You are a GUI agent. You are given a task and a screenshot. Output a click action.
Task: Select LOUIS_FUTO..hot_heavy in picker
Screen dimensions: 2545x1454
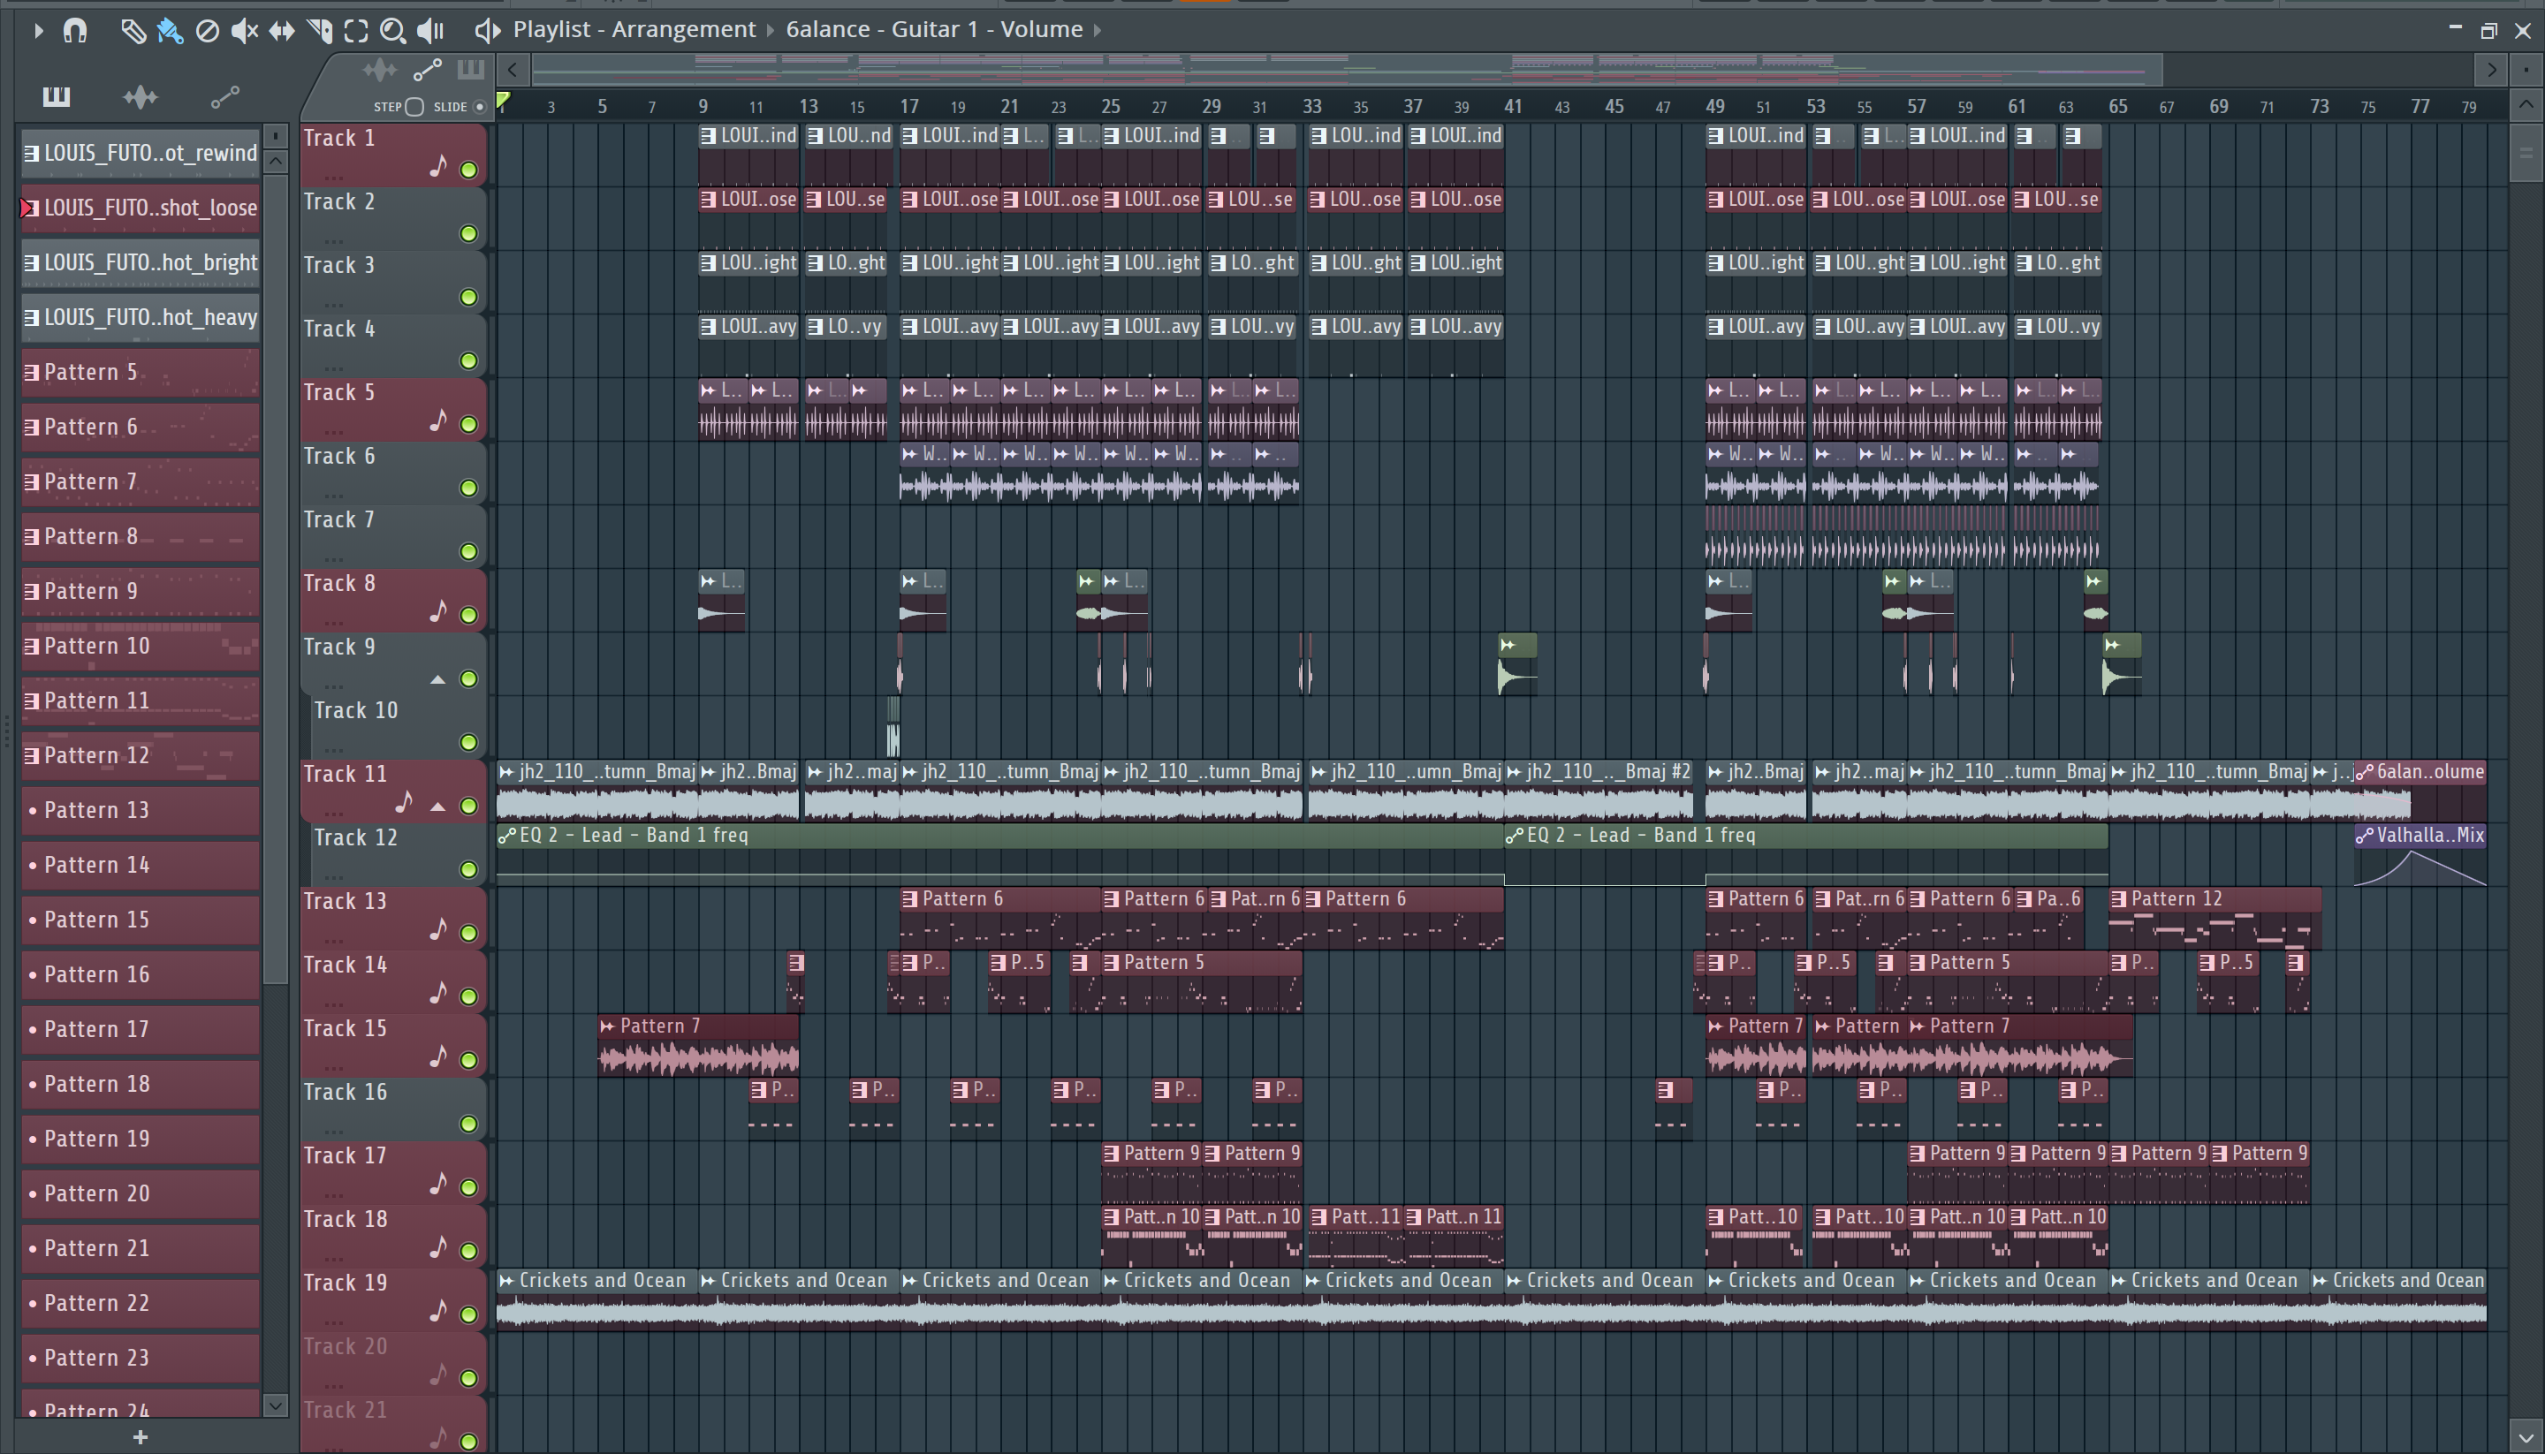(141, 317)
